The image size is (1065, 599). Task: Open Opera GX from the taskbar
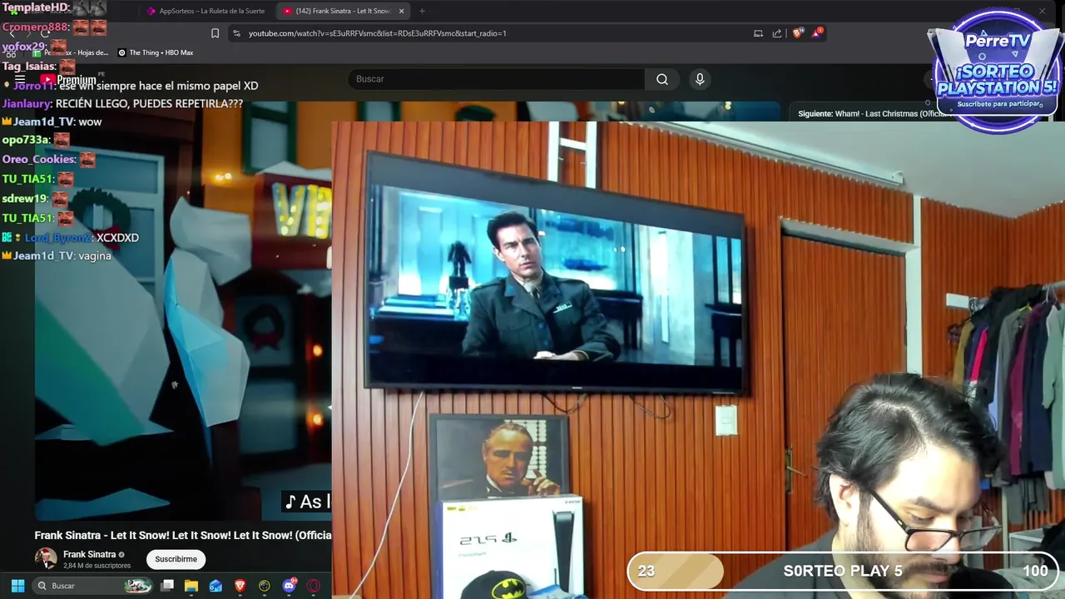point(314,586)
